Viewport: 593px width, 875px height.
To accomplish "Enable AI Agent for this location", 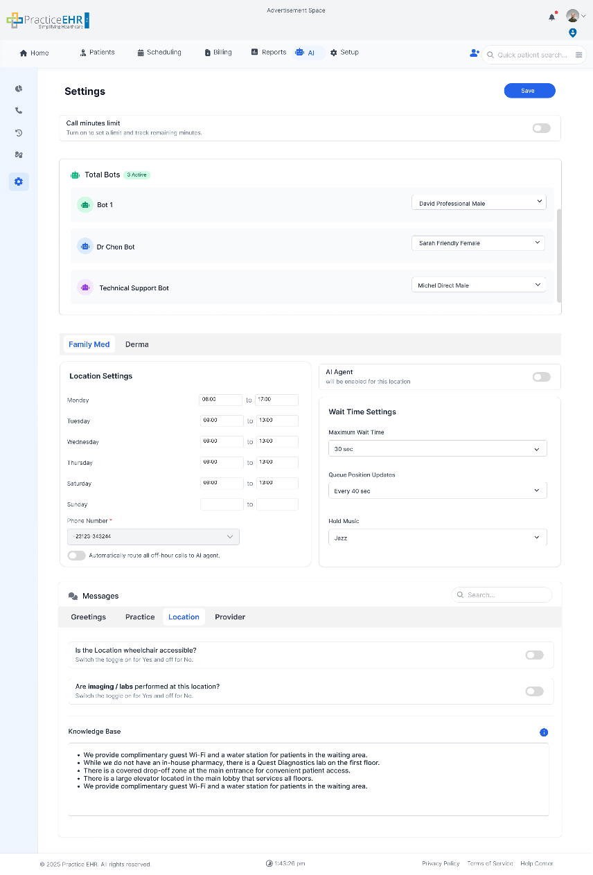I will coord(541,376).
